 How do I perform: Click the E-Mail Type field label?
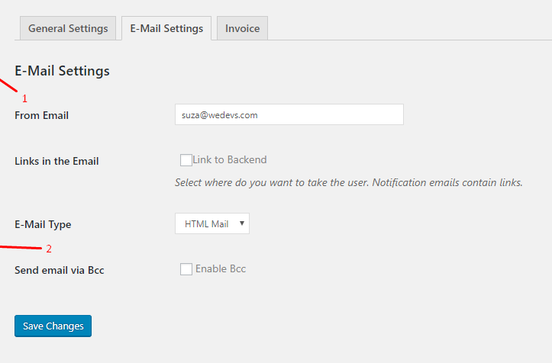click(43, 224)
